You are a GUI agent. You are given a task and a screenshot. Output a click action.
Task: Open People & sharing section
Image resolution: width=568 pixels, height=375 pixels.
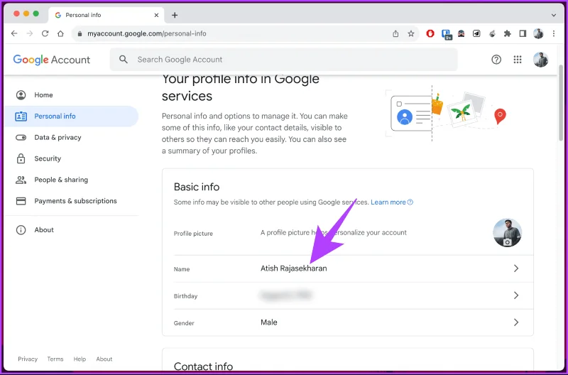pos(71,180)
